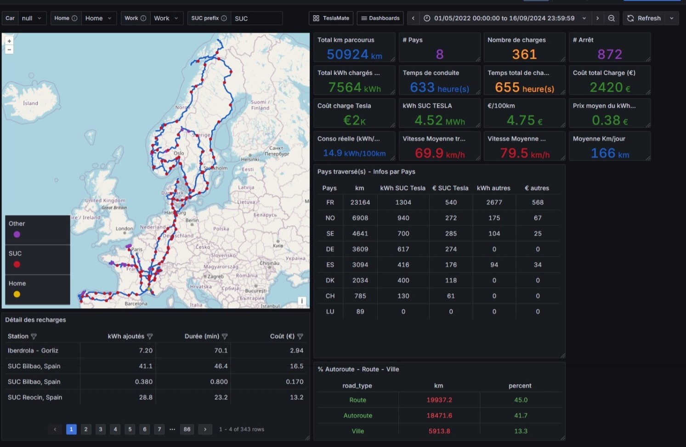Click the 'Pays traversé(s) - Infos par Pays' title

click(366, 171)
